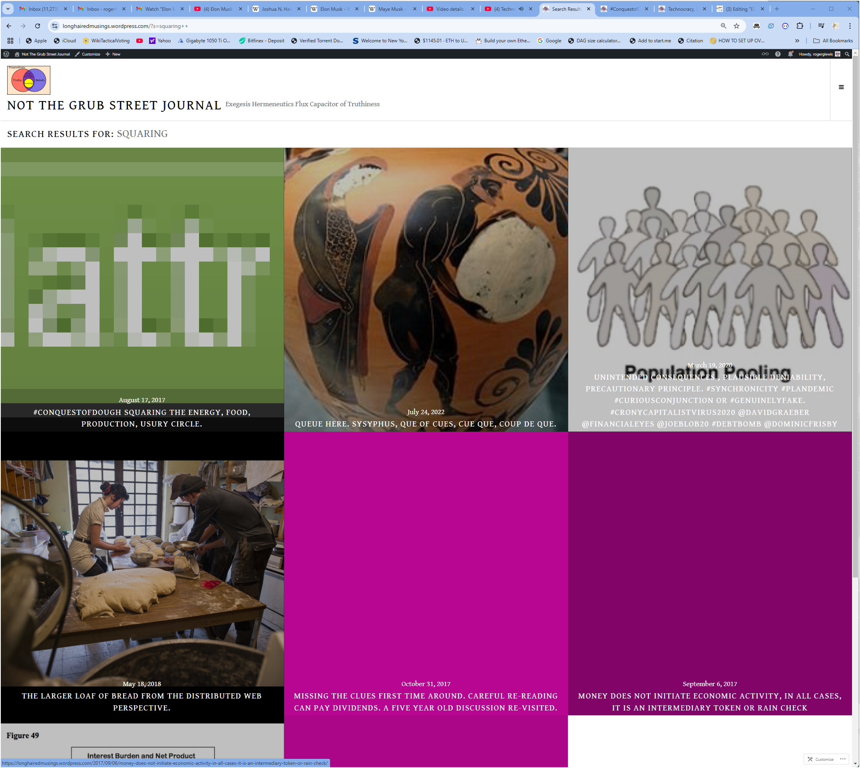The width and height of the screenshot is (860, 768).
Task: Switch to the Joshua N. Hal Wikipedia tab
Action: coord(276,9)
